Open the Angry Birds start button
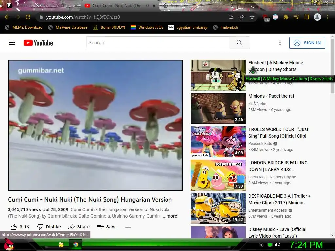The height and width of the screenshot is (251, 335). coord(9,244)
